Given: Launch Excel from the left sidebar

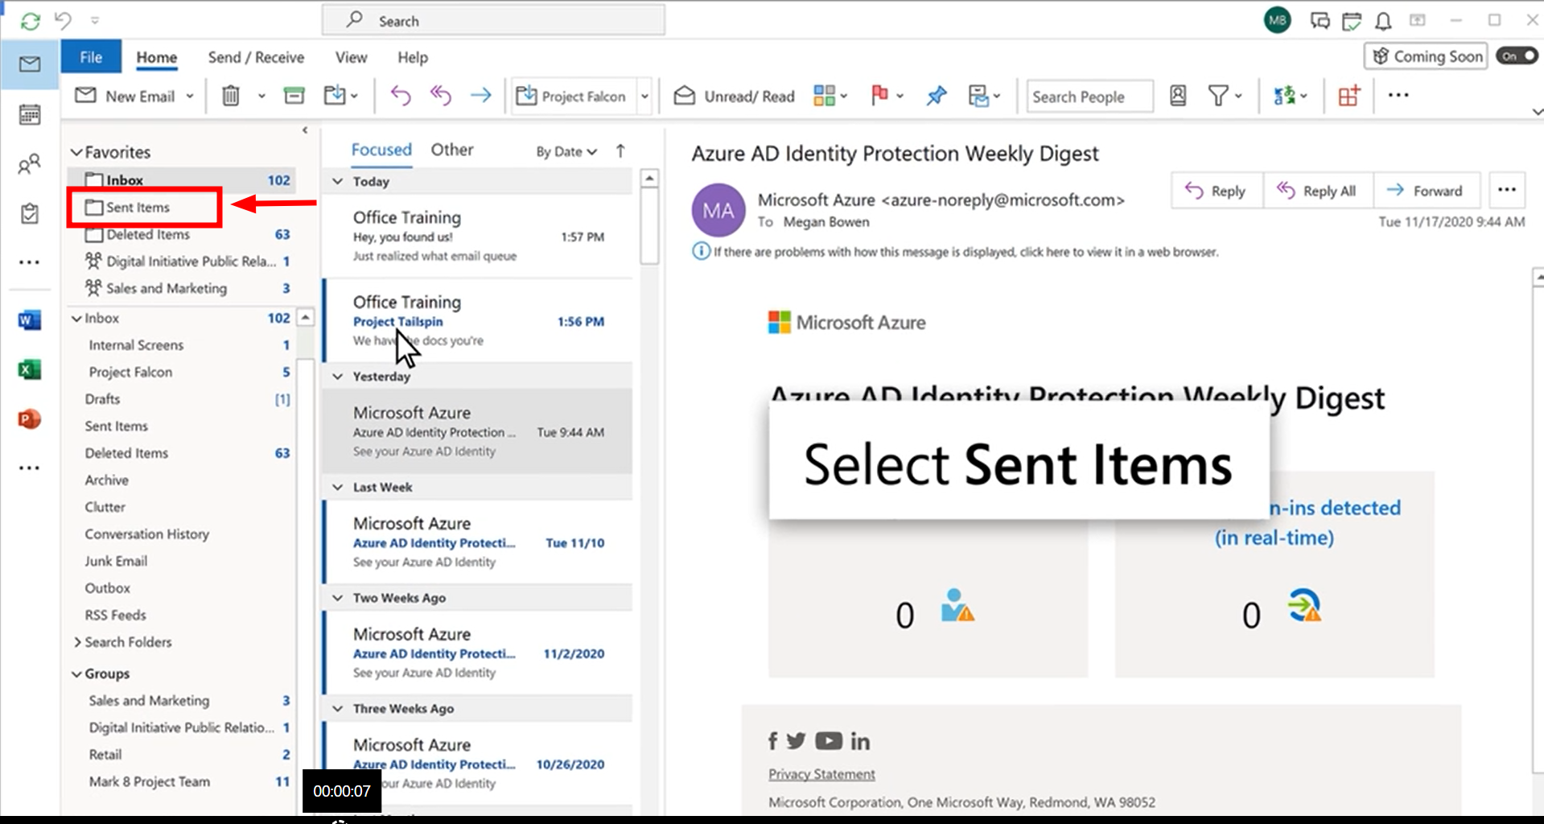Looking at the screenshot, I should [x=30, y=369].
